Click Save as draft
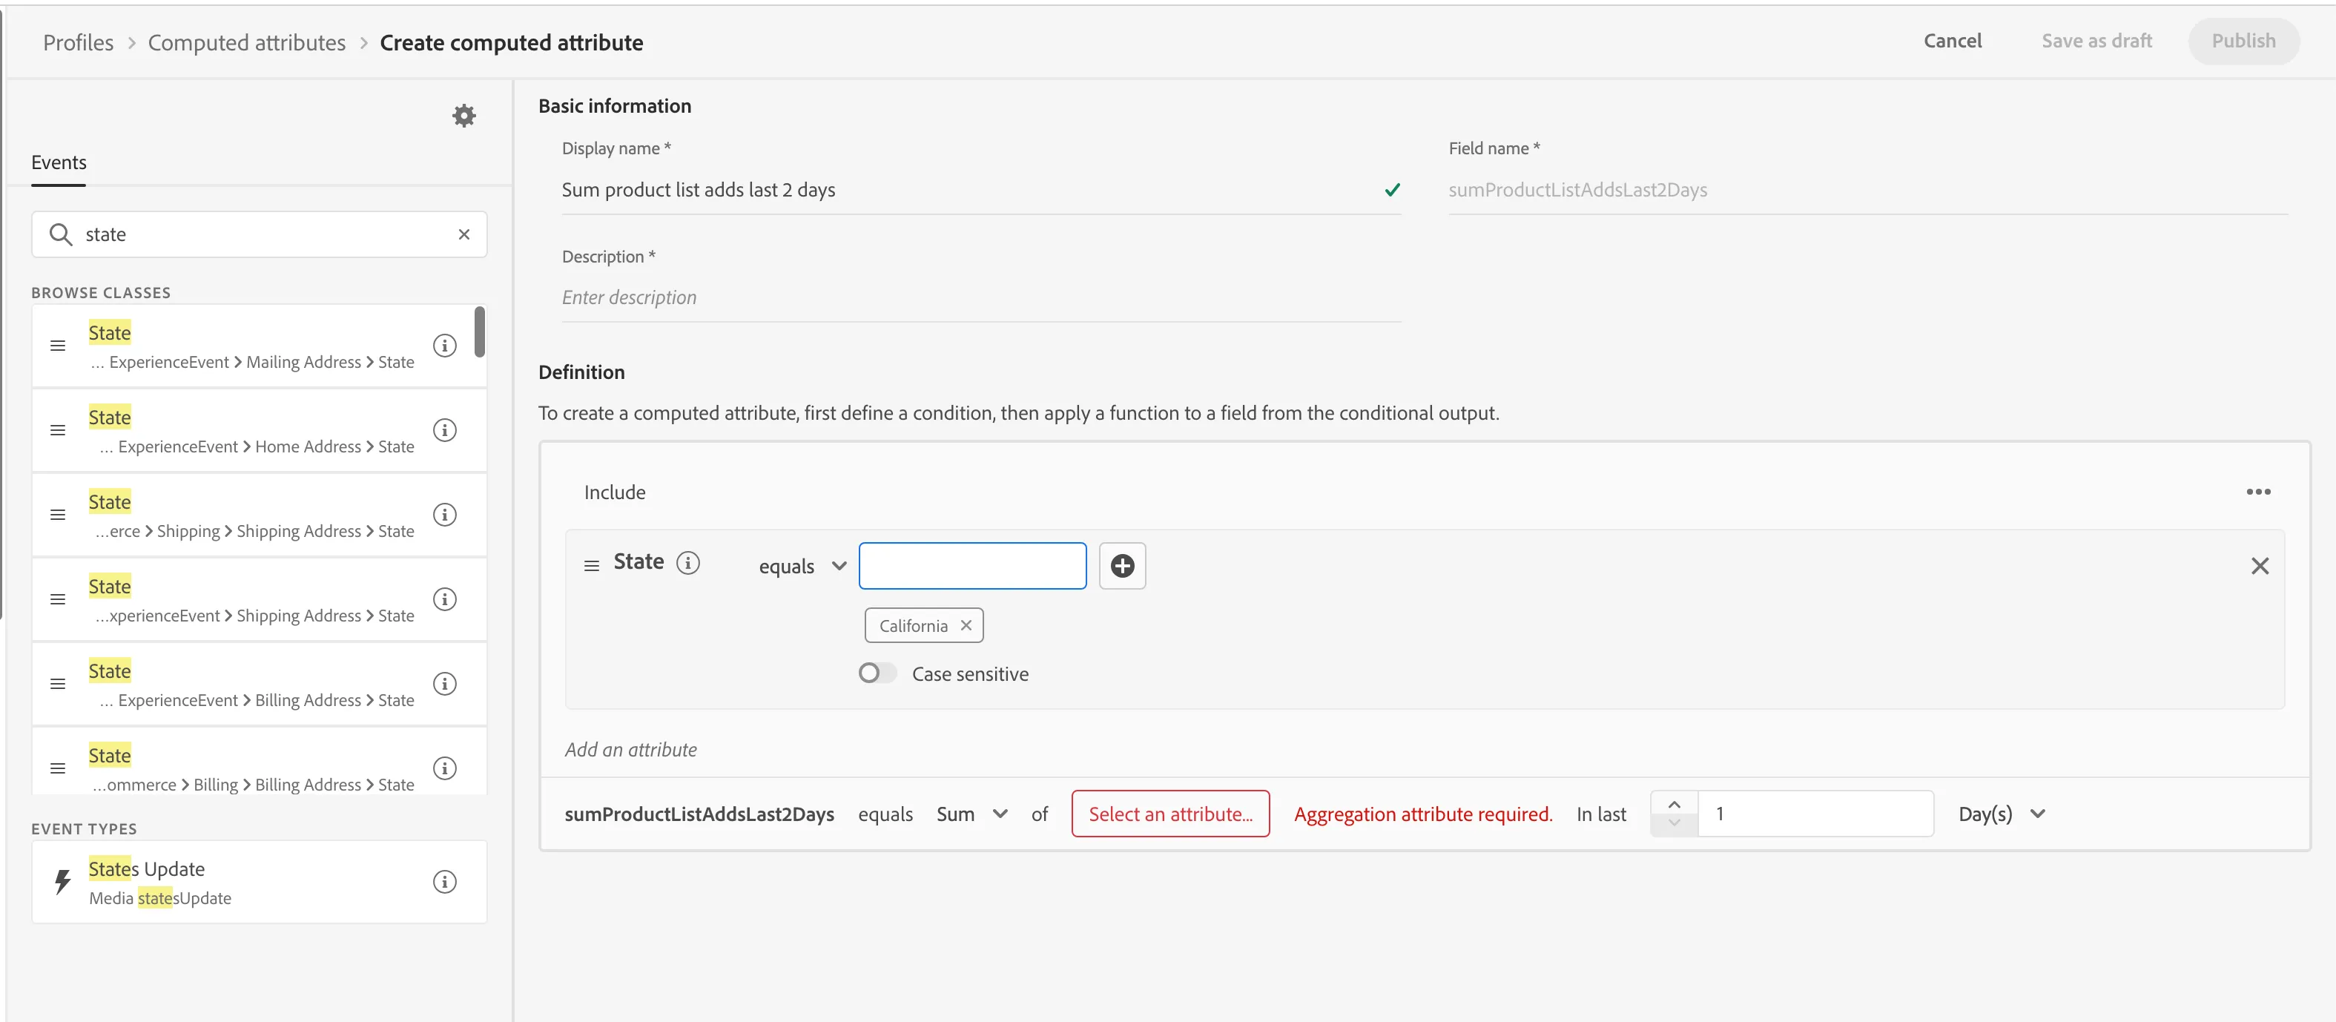 [x=2096, y=41]
